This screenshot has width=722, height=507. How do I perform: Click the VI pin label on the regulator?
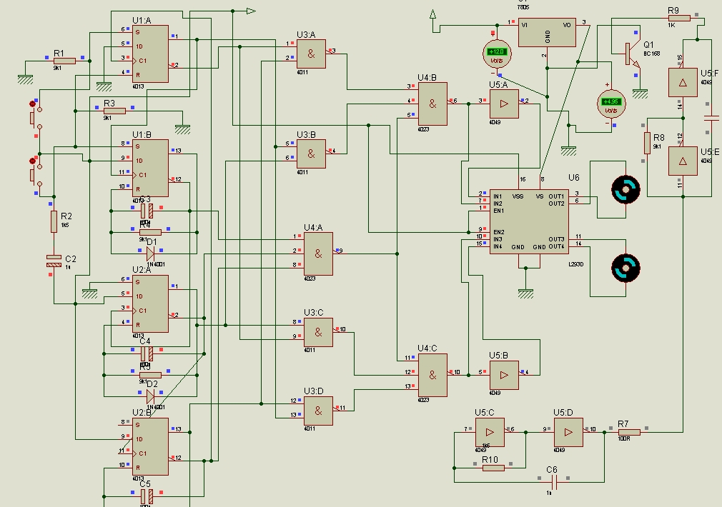[524, 25]
